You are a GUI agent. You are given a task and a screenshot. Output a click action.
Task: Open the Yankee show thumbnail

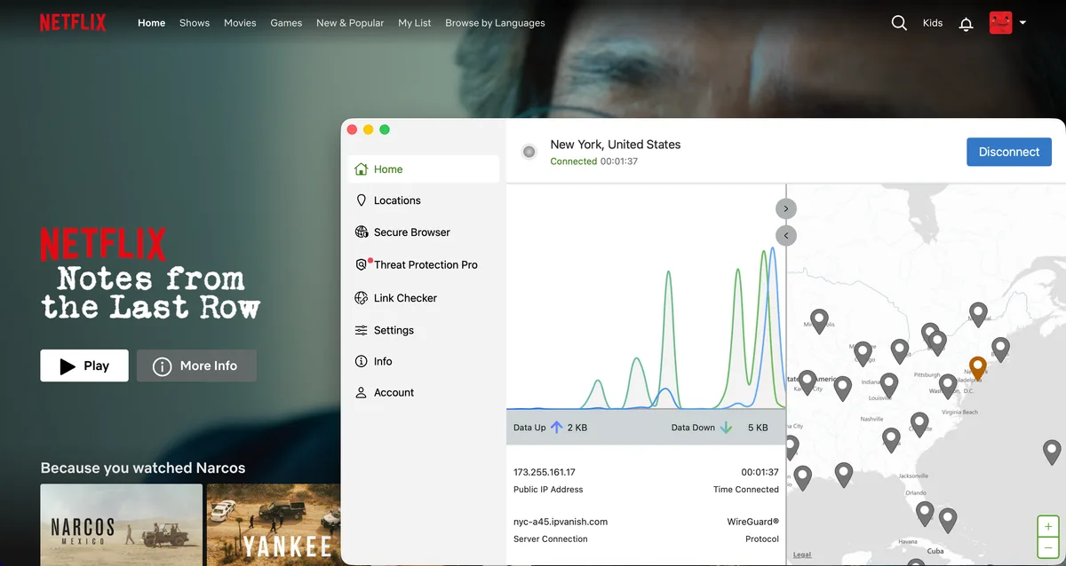[274, 525]
